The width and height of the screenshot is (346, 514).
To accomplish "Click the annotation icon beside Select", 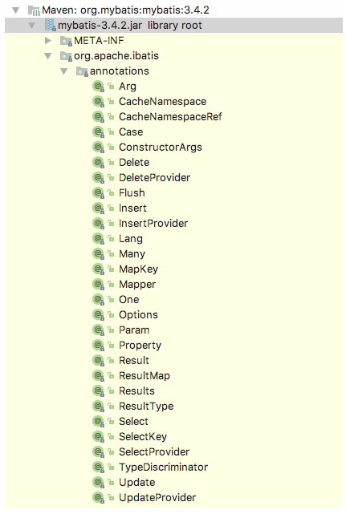I will pyautogui.click(x=98, y=421).
